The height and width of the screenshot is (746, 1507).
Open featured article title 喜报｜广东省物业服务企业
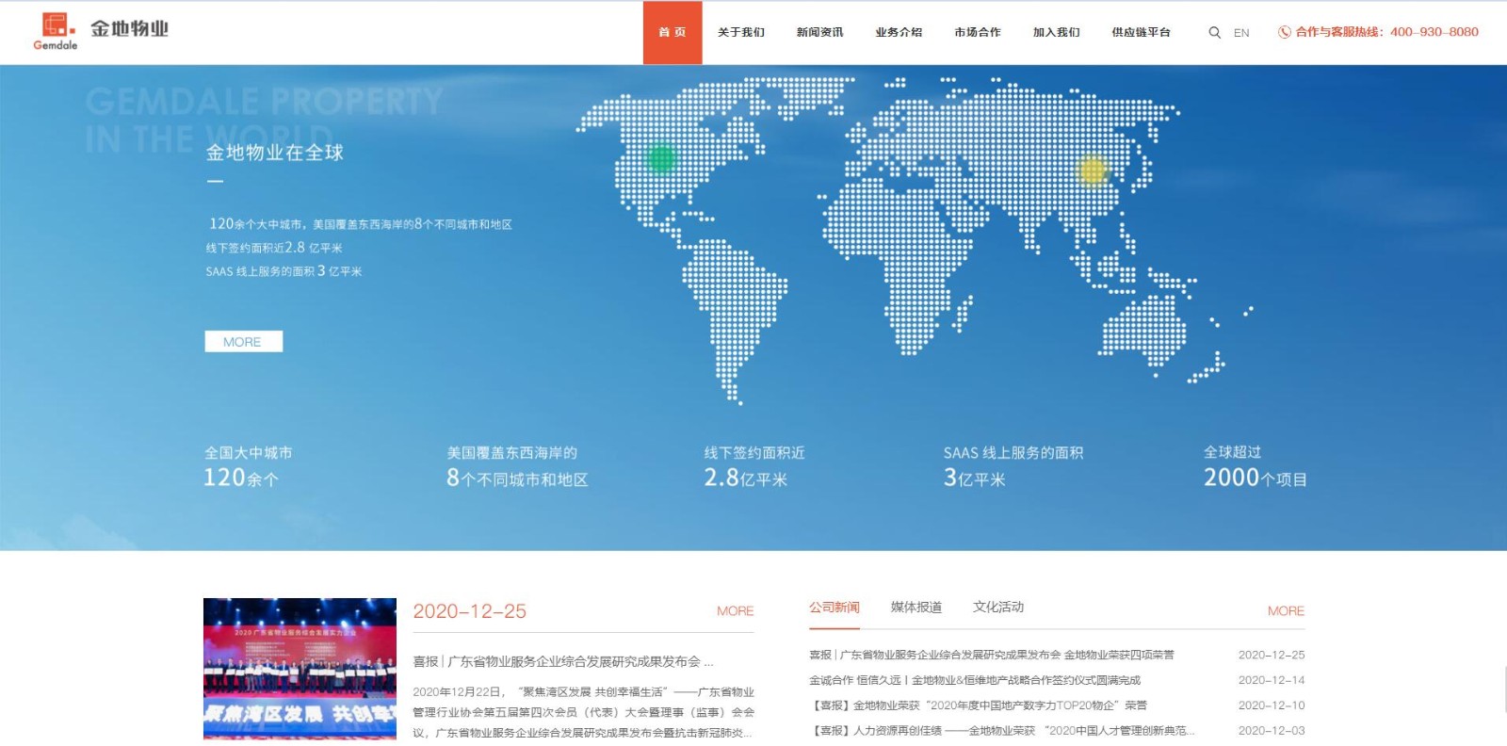563,661
